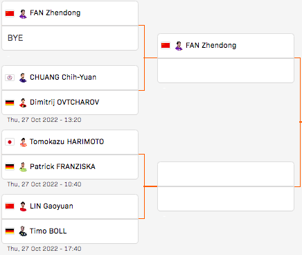Click Tomokazu HARIMOTO's player avatar
Screen dimensions: 302x255
(x=23, y=142)
